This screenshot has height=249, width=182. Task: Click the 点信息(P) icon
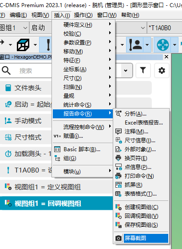coord(119,167)
